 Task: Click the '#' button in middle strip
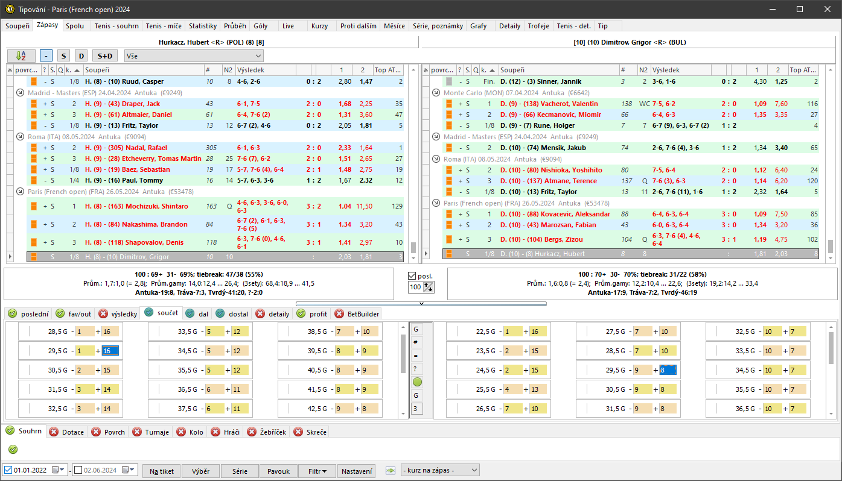[416, 342]
